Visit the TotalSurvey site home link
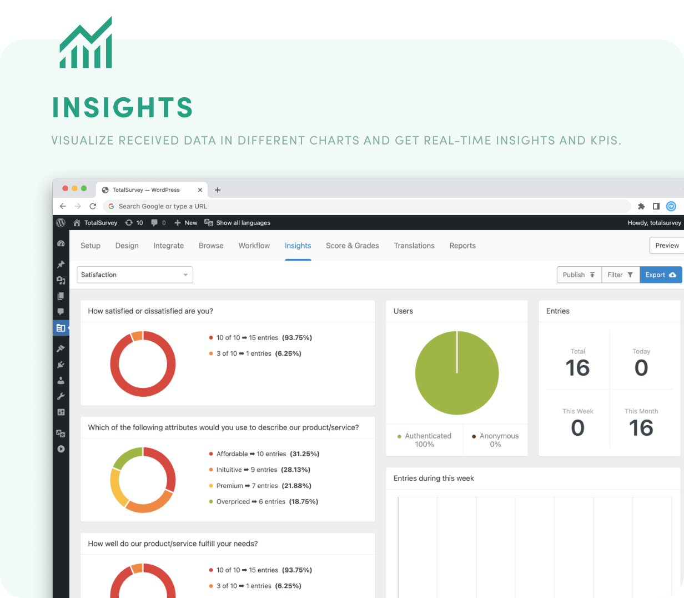 95,222
